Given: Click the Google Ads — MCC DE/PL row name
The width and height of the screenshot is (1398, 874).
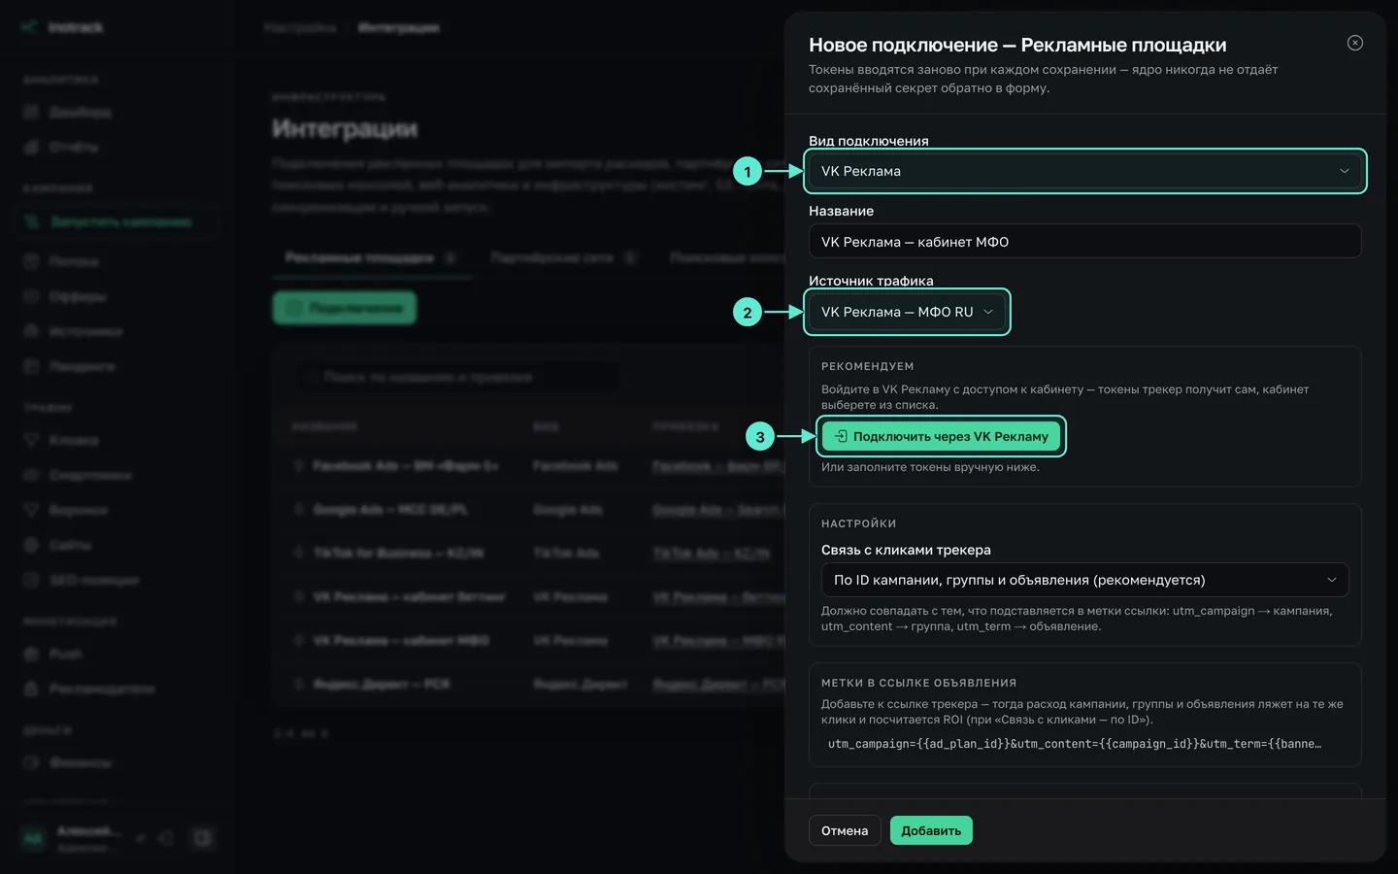Looking at the screenshot, I should click(x=390, y=509).
